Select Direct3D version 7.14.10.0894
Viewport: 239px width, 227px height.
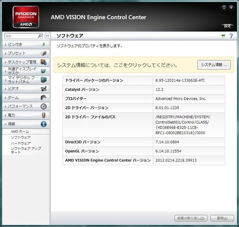coord(167,142)
